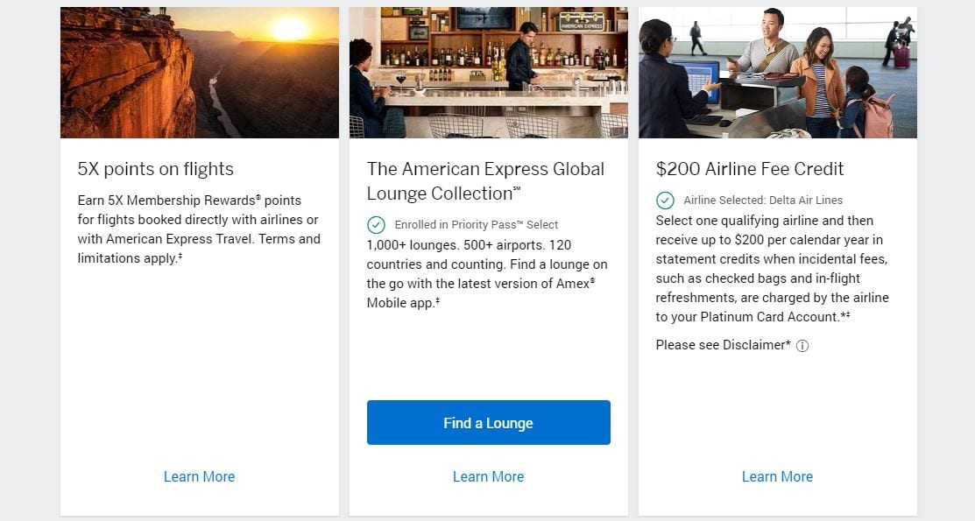Click the 1,000+ lounges description text

[x=487, y=273]
